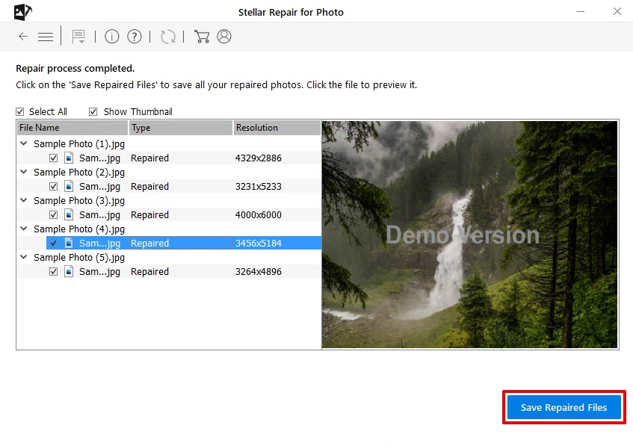
Task: Collapse the Sample Photo (3).jpg group
Action: pyautogui.click(x=24, y=200)
